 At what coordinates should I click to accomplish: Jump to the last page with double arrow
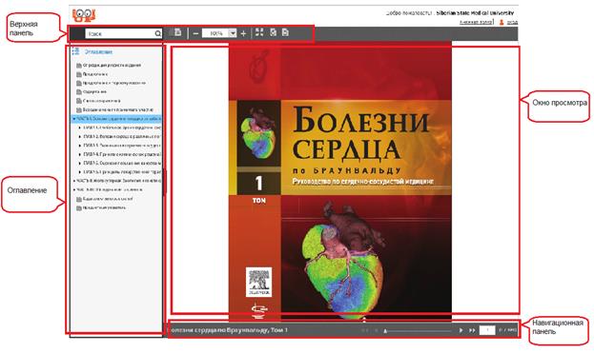(x=472, y=330)
